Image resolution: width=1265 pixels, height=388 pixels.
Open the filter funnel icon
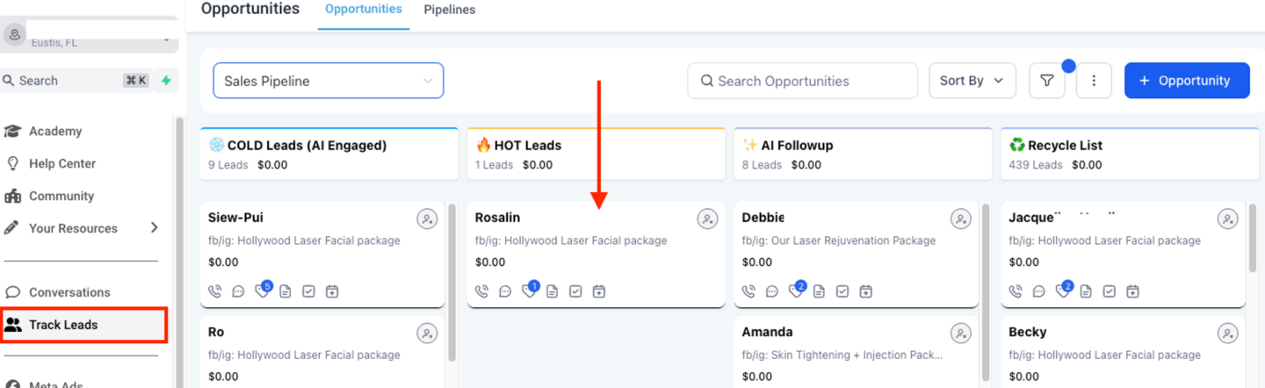(x=1047, y=81)
